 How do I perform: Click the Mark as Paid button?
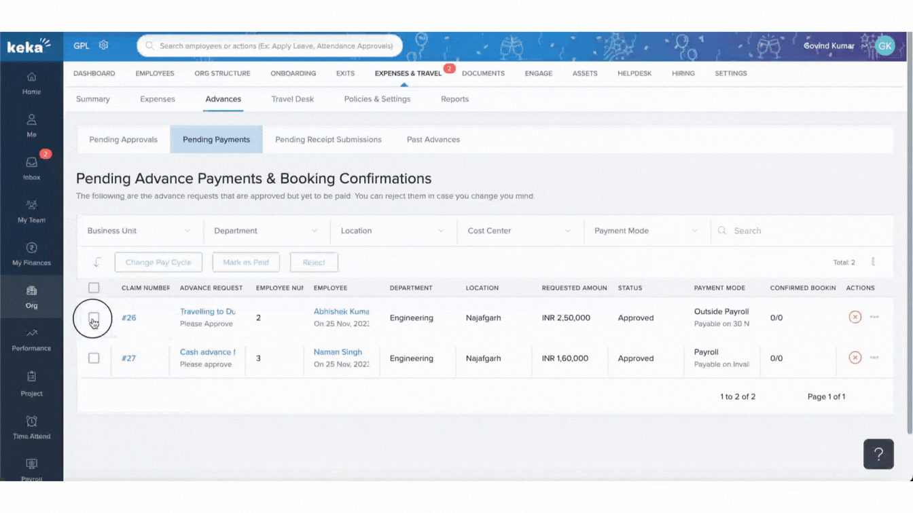point(246,263)
